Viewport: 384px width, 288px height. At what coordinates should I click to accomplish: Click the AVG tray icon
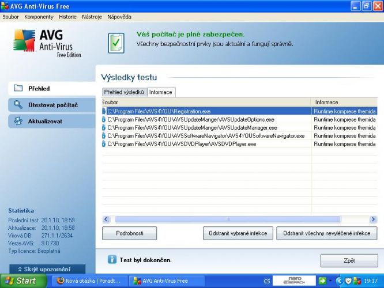(357, 281)
